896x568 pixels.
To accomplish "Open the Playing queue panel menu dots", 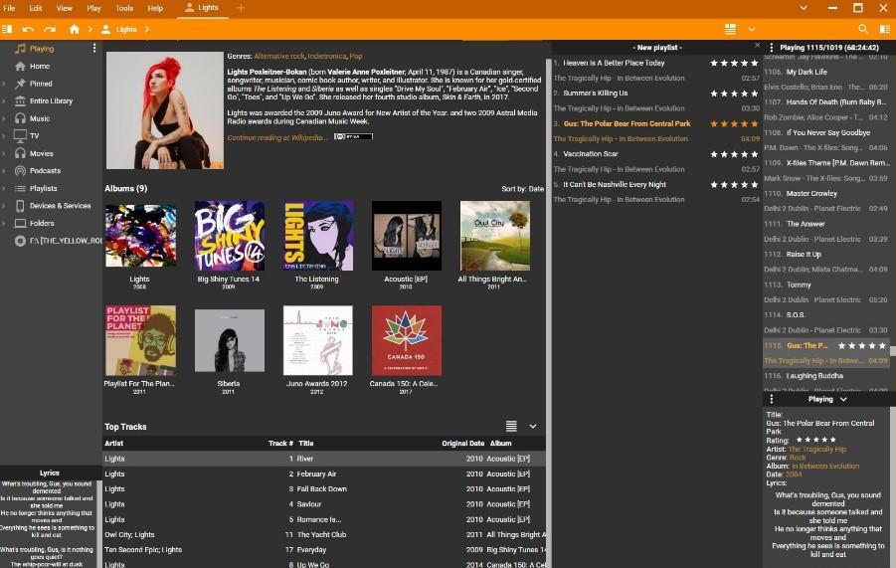I will (x=771, y=48).
